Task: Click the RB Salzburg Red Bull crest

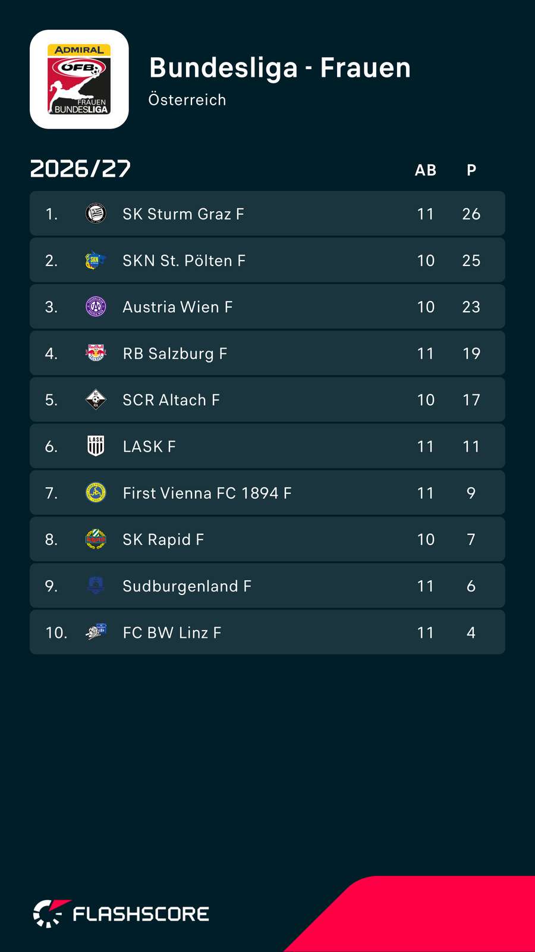Action: coord(96,353)
